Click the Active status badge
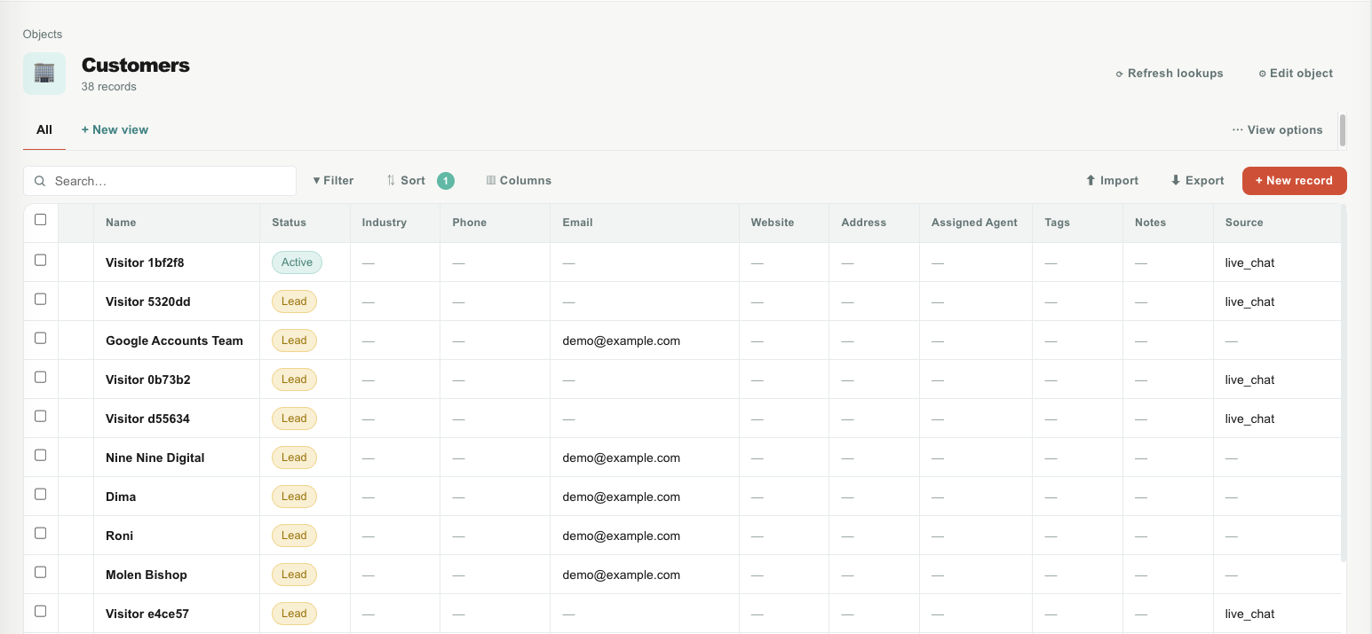Viewport: 1372px width, 634px height. [297, 262]
